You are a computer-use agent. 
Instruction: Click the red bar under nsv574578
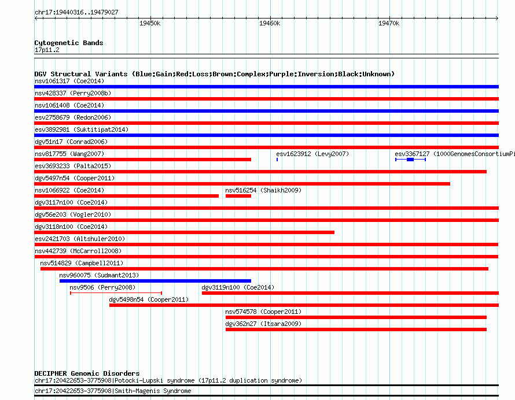[x=356, y=317]
